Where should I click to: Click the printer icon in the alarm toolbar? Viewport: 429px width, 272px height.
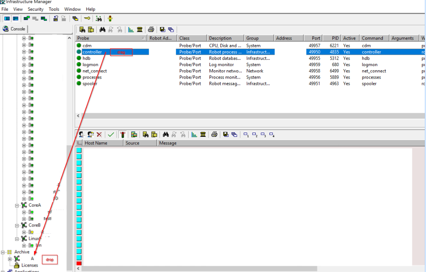coord(214,134)
